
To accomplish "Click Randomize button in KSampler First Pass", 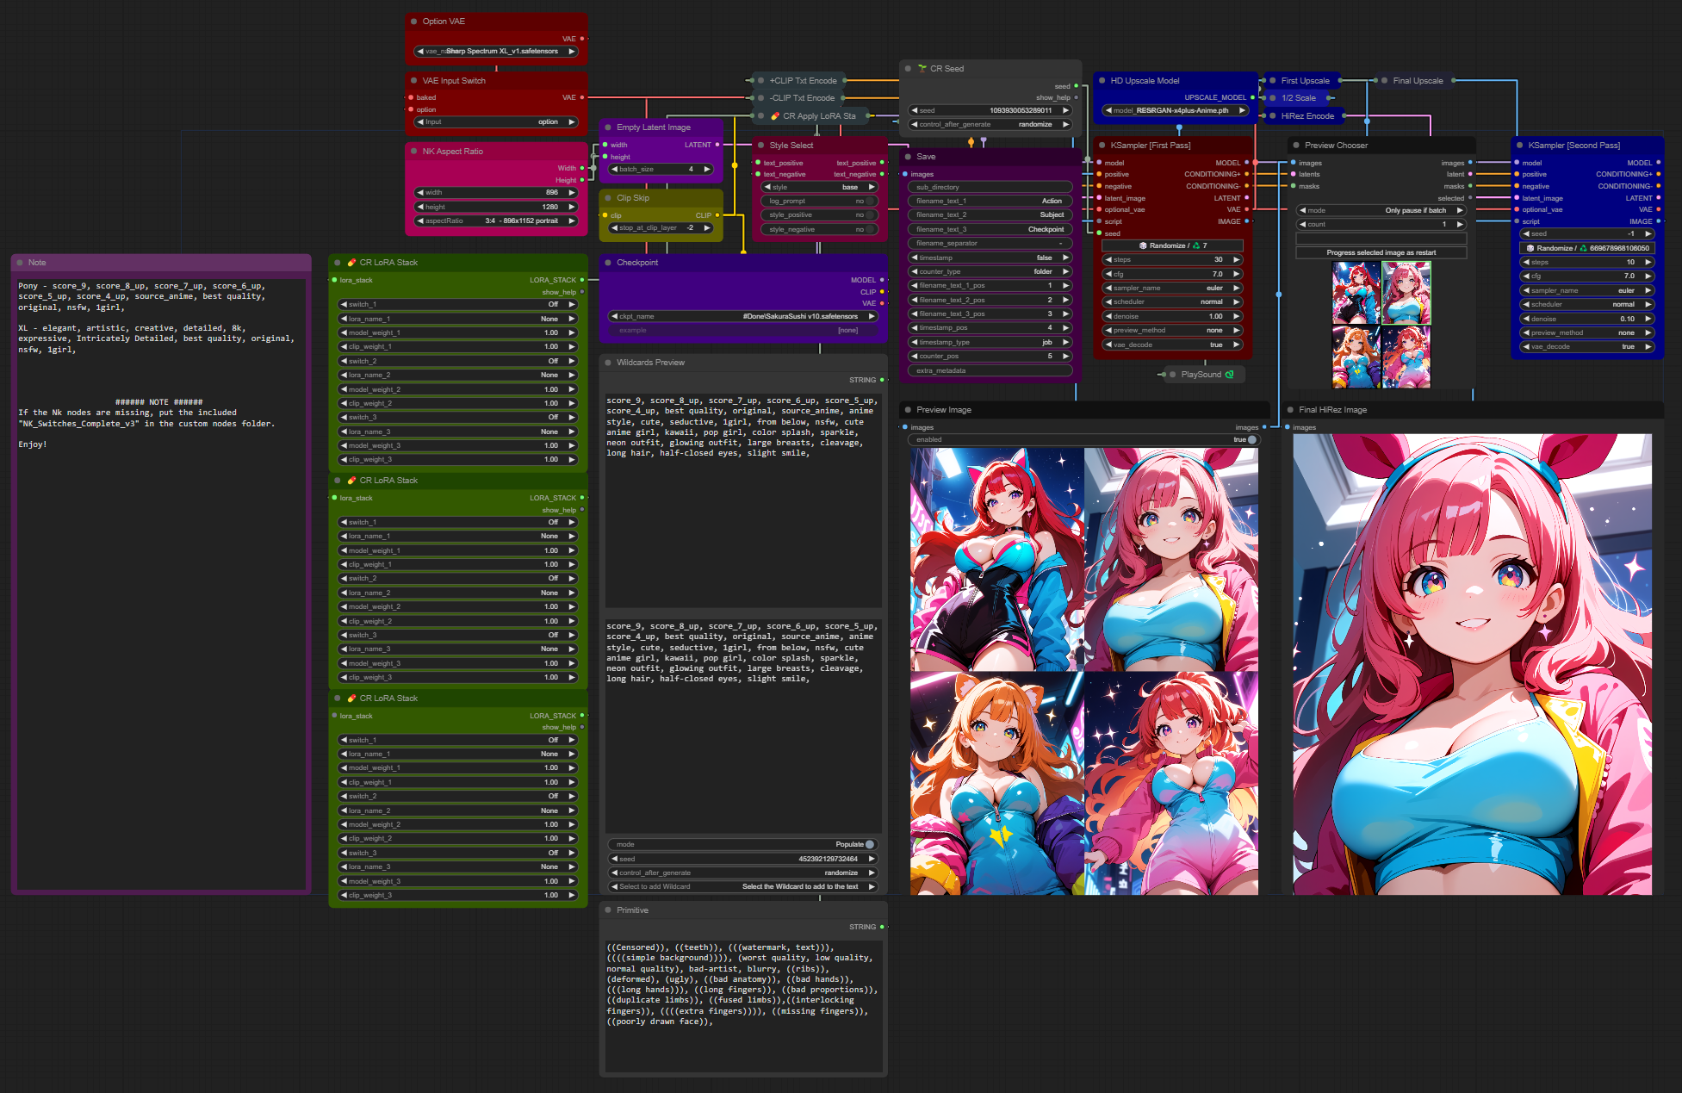I will (1172, 246).
